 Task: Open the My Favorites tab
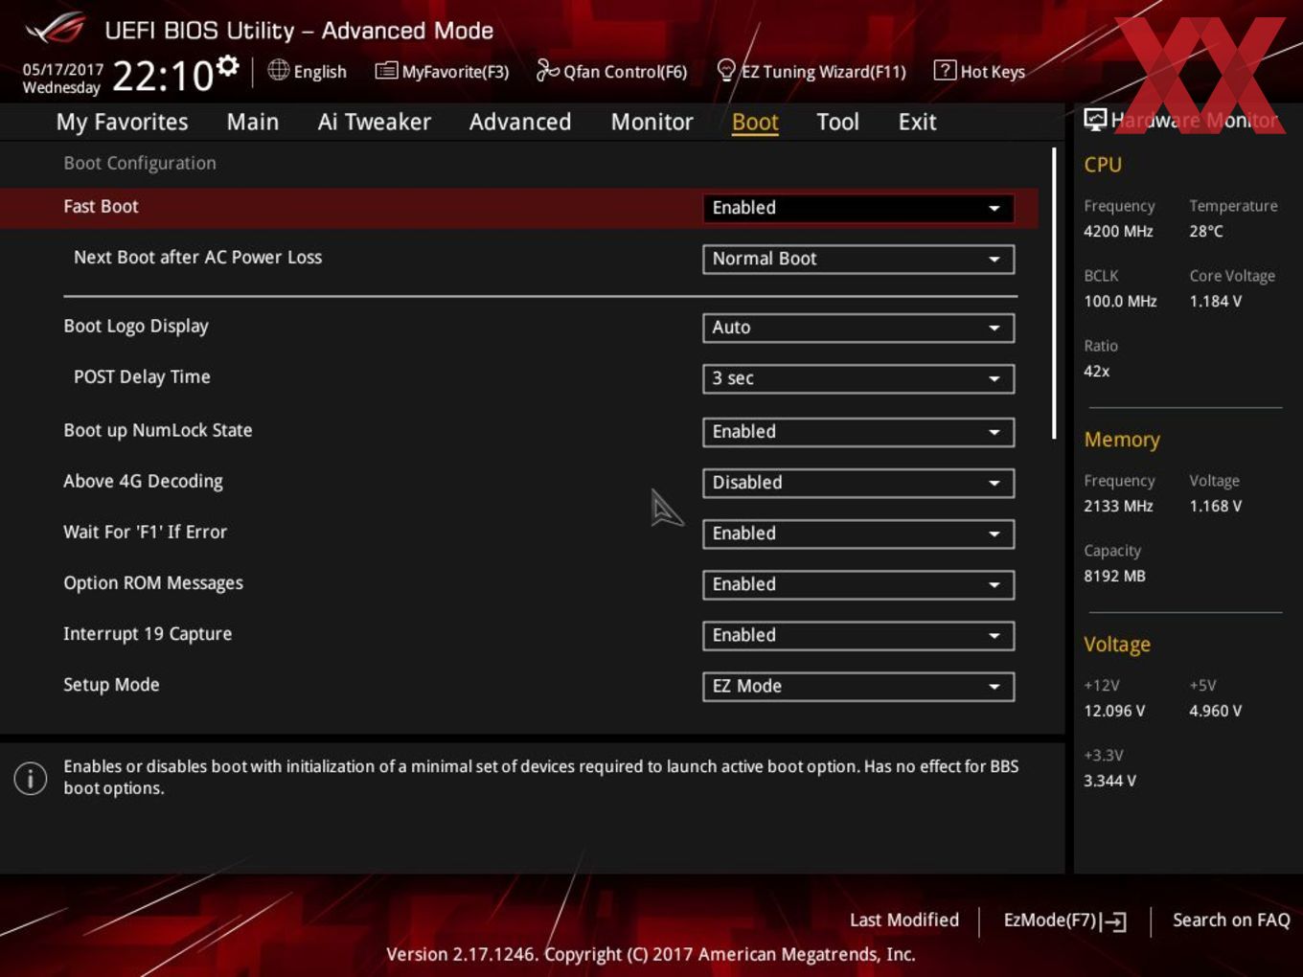click(122, 122)
